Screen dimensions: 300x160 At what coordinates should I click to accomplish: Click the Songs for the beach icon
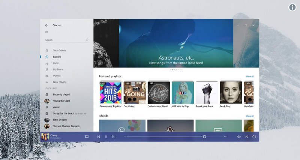47,114
